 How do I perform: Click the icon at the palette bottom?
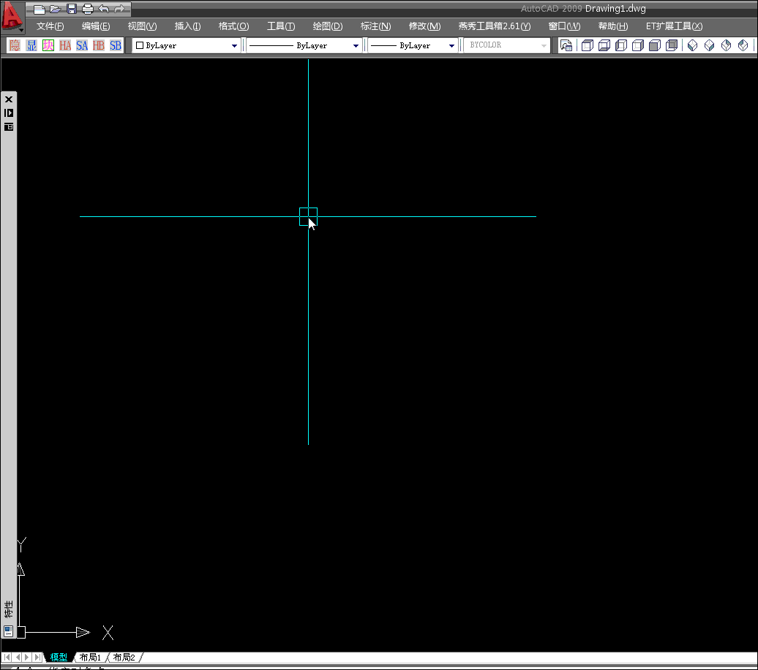(x=8, y=631)
